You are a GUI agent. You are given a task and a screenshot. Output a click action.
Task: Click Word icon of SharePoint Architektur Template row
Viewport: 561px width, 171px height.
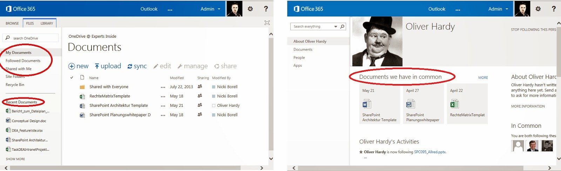82,106
